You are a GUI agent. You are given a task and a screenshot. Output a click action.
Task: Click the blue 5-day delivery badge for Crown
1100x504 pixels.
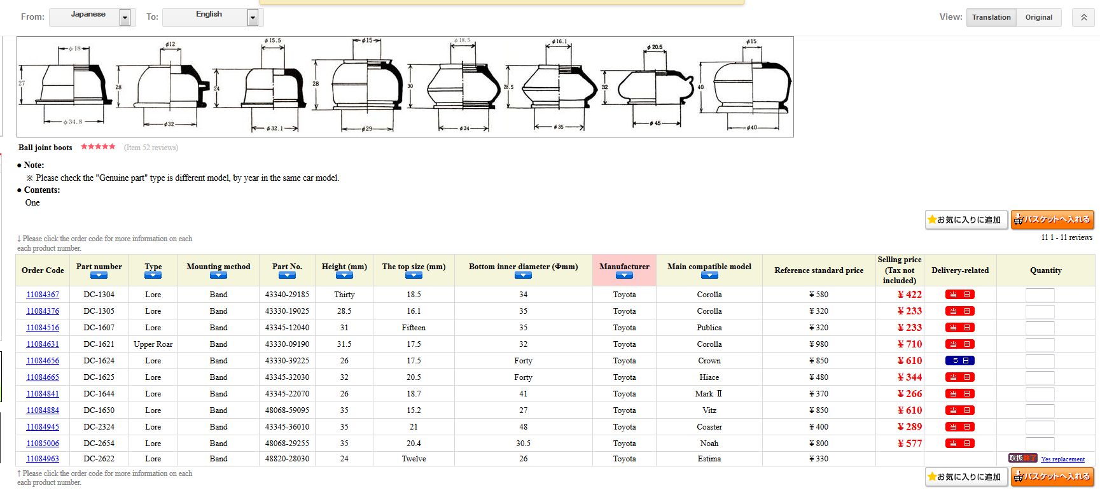pyautogui.click(x=959, y=361)
